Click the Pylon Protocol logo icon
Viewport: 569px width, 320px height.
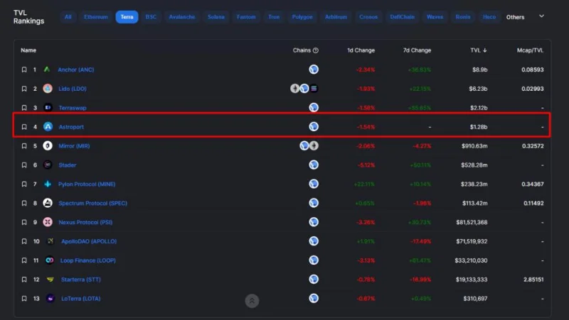click(48, 184)
